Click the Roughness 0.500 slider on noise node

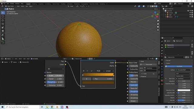55,82
